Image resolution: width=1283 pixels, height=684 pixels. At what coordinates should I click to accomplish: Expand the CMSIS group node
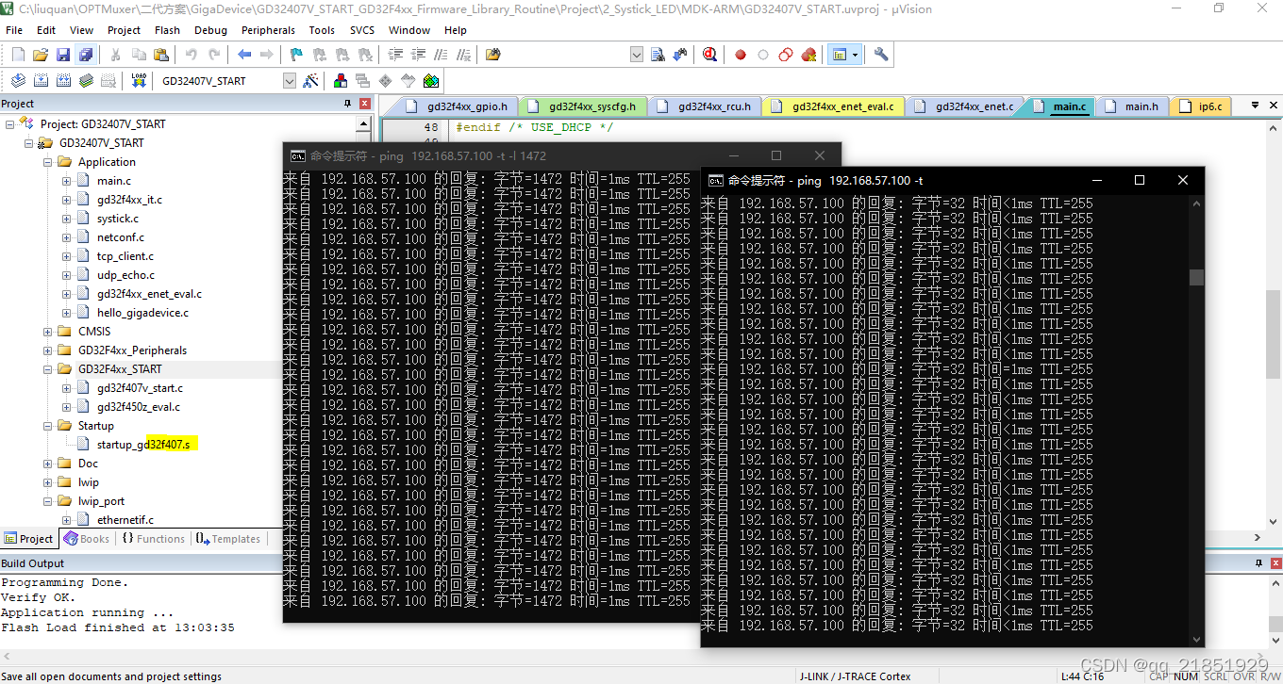click(48, 332)
